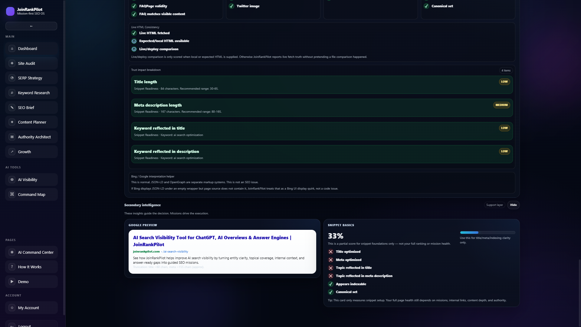Click the How It Works question icon
The height and width of the screenshot is (327, 581).
12,267
